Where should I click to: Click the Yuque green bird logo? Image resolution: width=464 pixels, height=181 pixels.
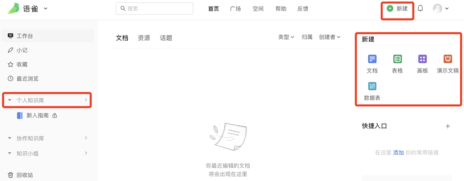13,8
